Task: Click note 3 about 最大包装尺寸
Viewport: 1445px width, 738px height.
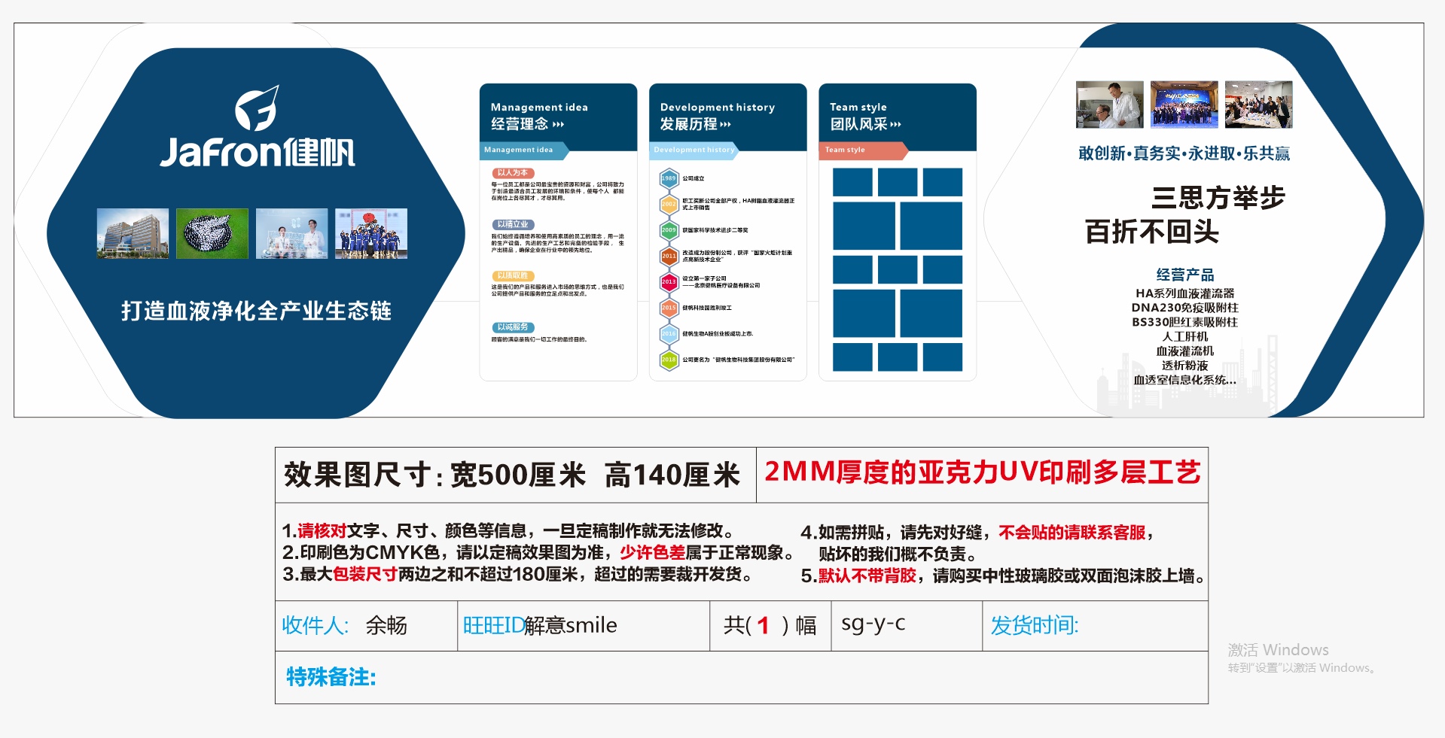Action: click(x=517, y=575)
